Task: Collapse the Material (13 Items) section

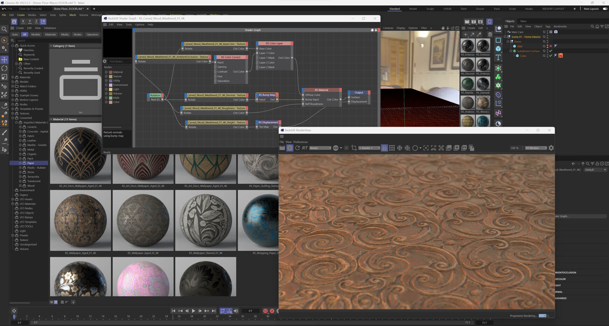Action: coord(51,119)
